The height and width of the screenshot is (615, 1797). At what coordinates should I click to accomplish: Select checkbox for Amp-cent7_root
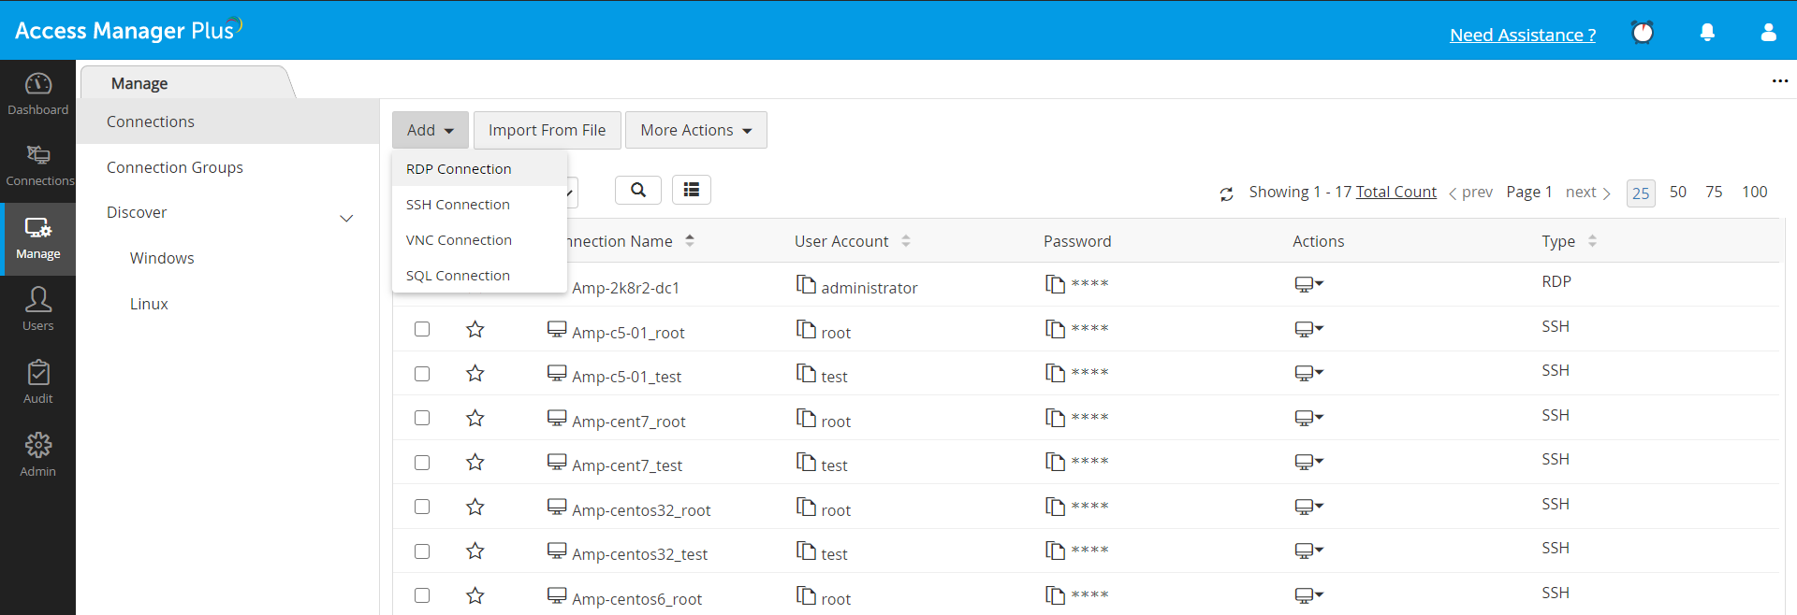(x=422, y=418)
